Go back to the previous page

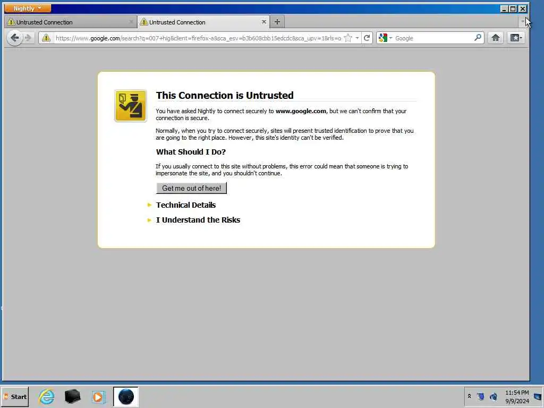(14, 38)
